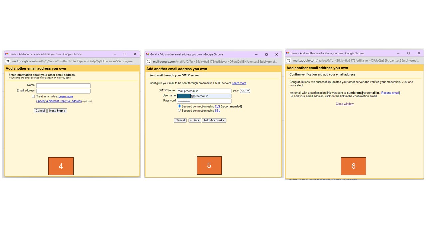Maximize the Name/Email entry window

pos(125,54)
